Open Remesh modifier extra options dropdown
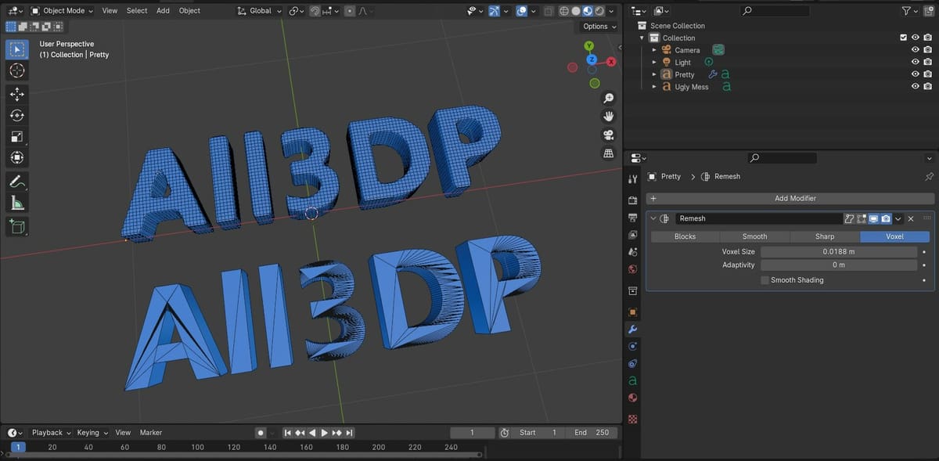The image size is (939, 461). 898,218
